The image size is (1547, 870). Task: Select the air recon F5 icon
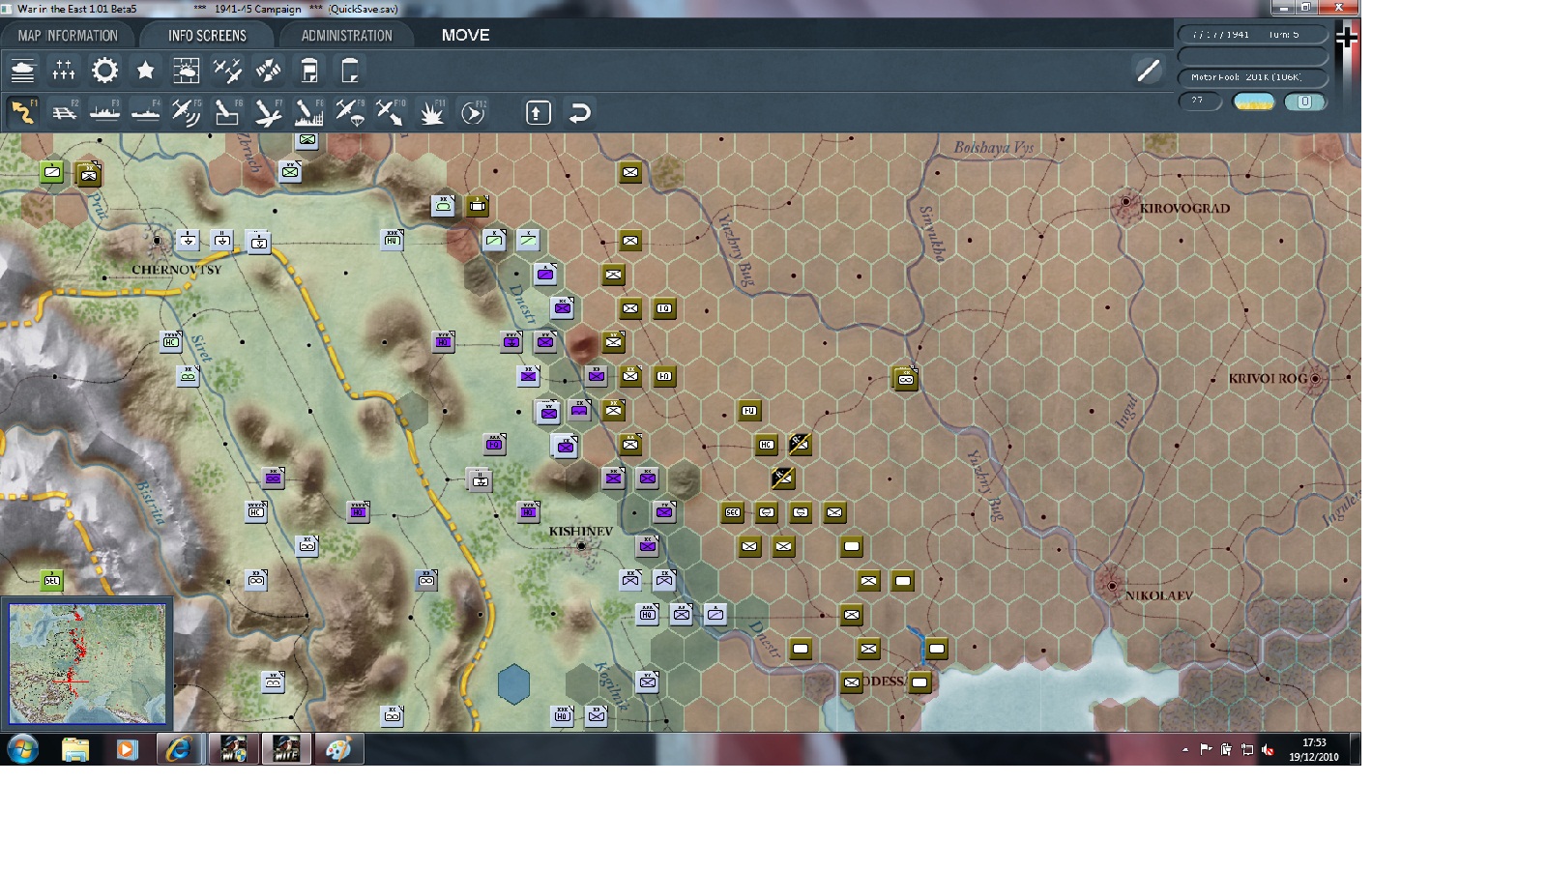tap(186, 112)
